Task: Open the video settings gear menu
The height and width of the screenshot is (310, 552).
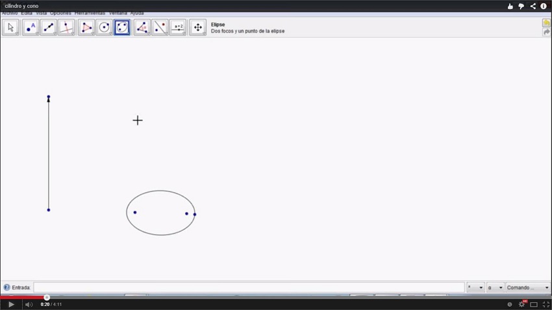Action: (x=521, y=304)
